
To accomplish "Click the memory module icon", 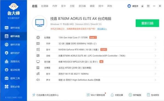I will (38, 43).
